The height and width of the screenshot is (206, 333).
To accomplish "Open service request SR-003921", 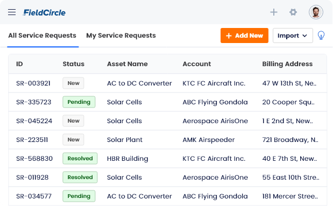I will coord(33,83).
